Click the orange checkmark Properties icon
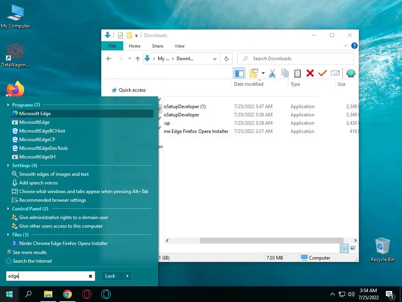 point(323,73)
